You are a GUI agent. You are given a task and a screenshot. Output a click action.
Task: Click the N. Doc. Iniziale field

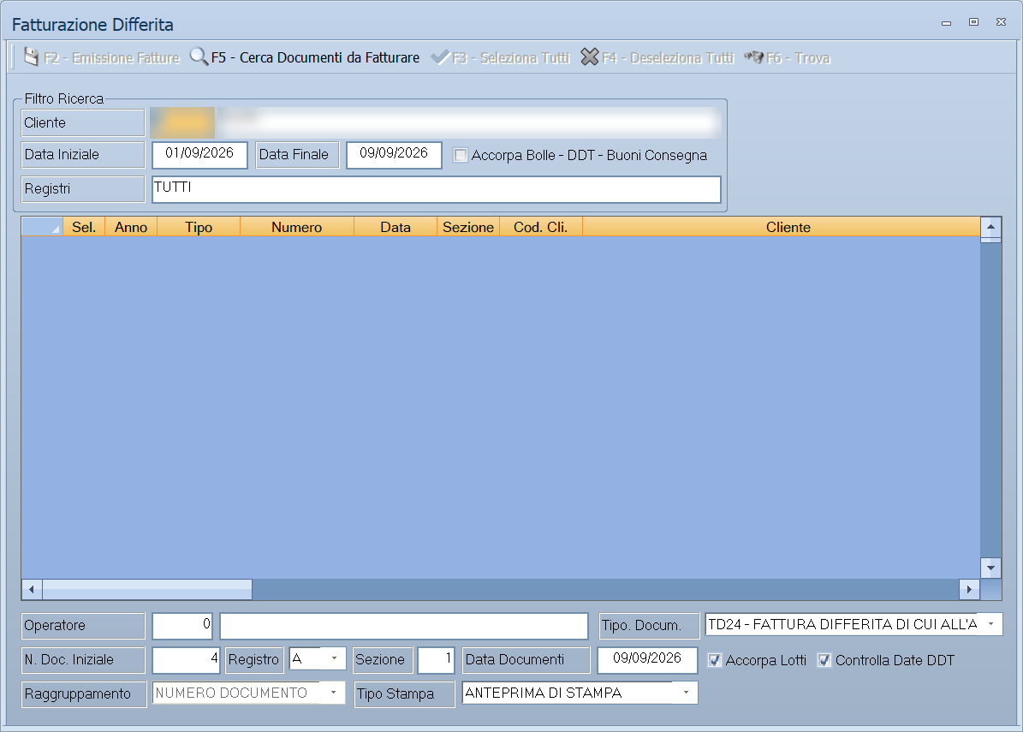[187, 659]
